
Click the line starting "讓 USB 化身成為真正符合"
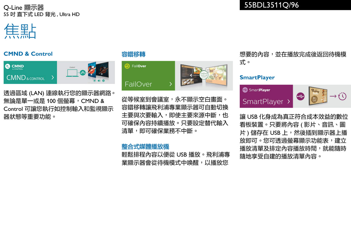click(294, 117)
